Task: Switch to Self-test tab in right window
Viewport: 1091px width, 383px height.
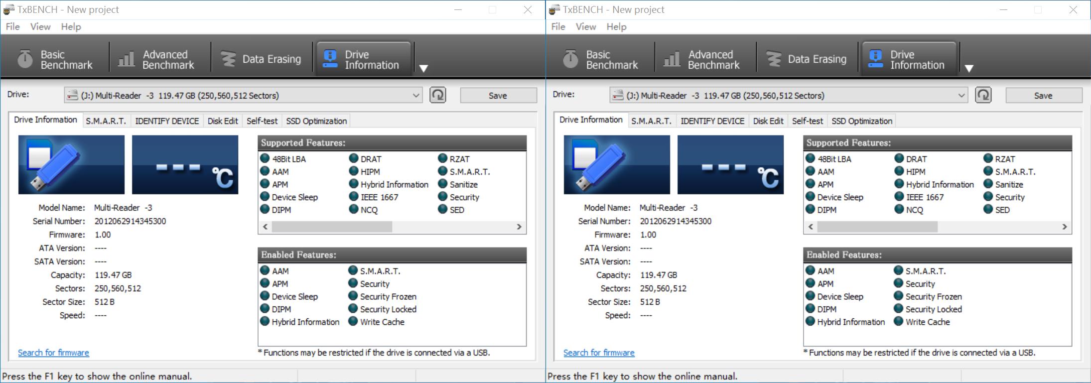Action: pyautogui.click(x=808, y=121)
